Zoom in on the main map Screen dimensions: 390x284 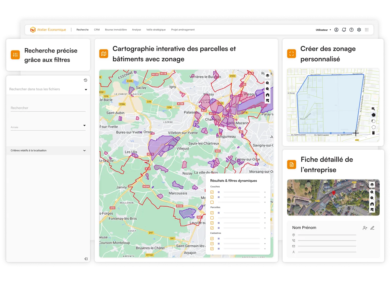tap(268, 83)
